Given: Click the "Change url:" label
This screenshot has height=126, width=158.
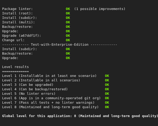Looking at the screenshot, I should click(x=13, y=40).
